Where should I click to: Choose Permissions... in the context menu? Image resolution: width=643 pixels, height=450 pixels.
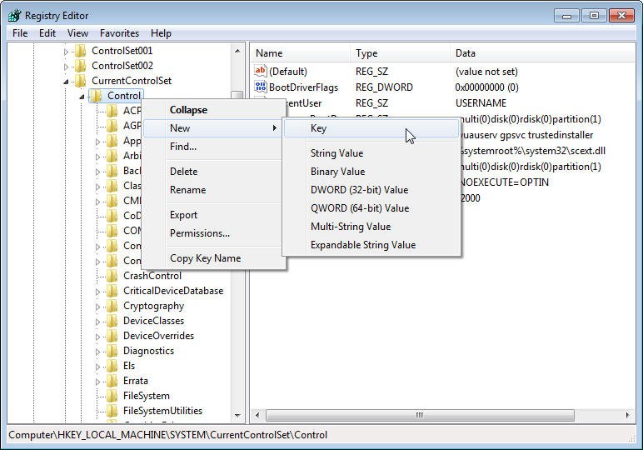point(213,233)
